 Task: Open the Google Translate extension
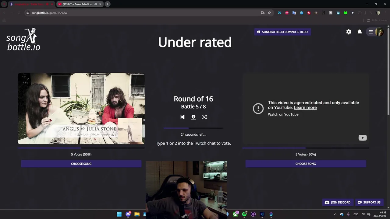pyautogui.click(x=294, y=13)
